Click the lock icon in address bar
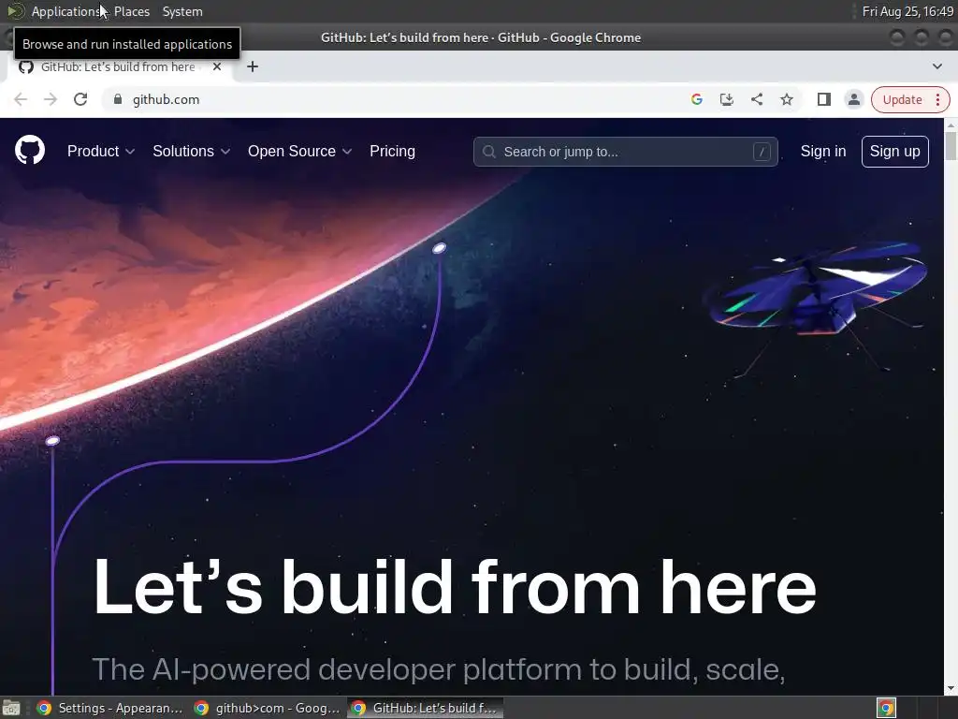The image size is (958, 719). click(118, 99)
